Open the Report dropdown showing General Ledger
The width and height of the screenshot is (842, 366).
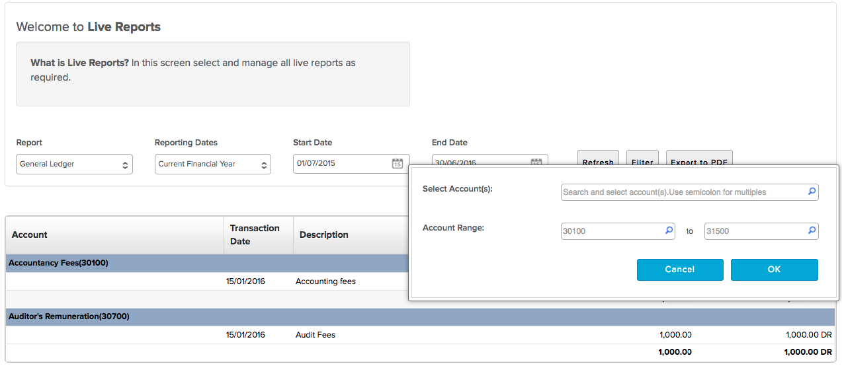(74, 165)
